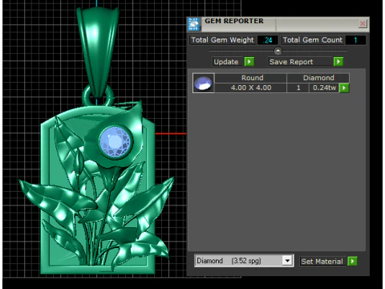Collapse the panel header with the round arrow
This screenshot has height=289, width=385.
(x=278, y=51)
